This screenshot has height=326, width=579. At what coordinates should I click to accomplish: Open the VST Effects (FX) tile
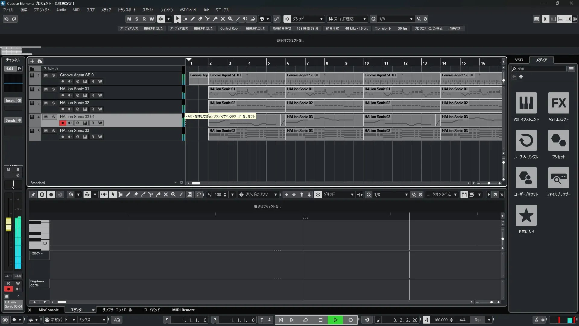click(558, 103)
